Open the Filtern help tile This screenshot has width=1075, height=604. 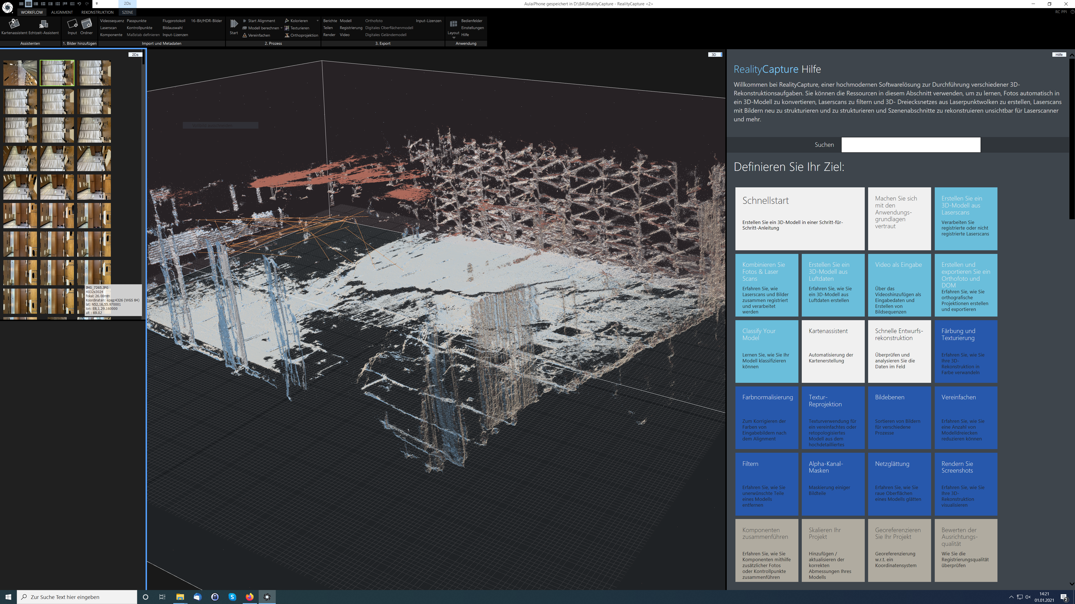[766, 484]
